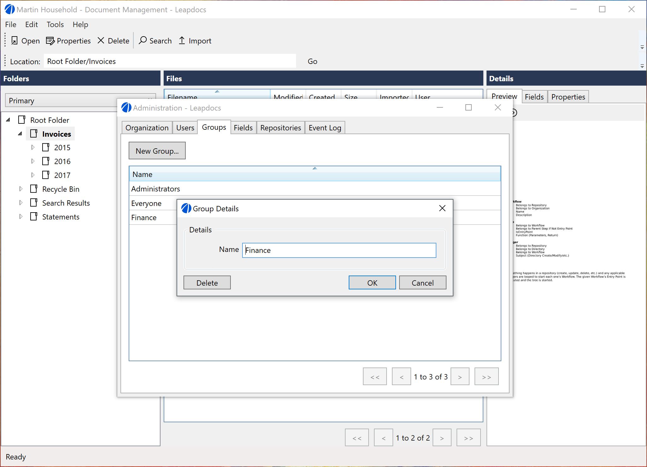Expand the 2017 folder node

pyautogui.click(x=33, y=175)
